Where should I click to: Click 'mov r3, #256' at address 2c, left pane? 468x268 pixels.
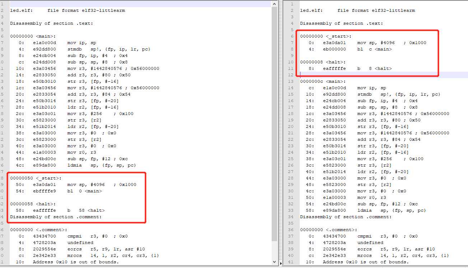(x=100, y=114)
